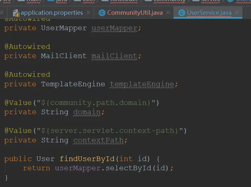The image size is (251, 187).
Task: Click the mailClient field name
Action: coord(114,56)
